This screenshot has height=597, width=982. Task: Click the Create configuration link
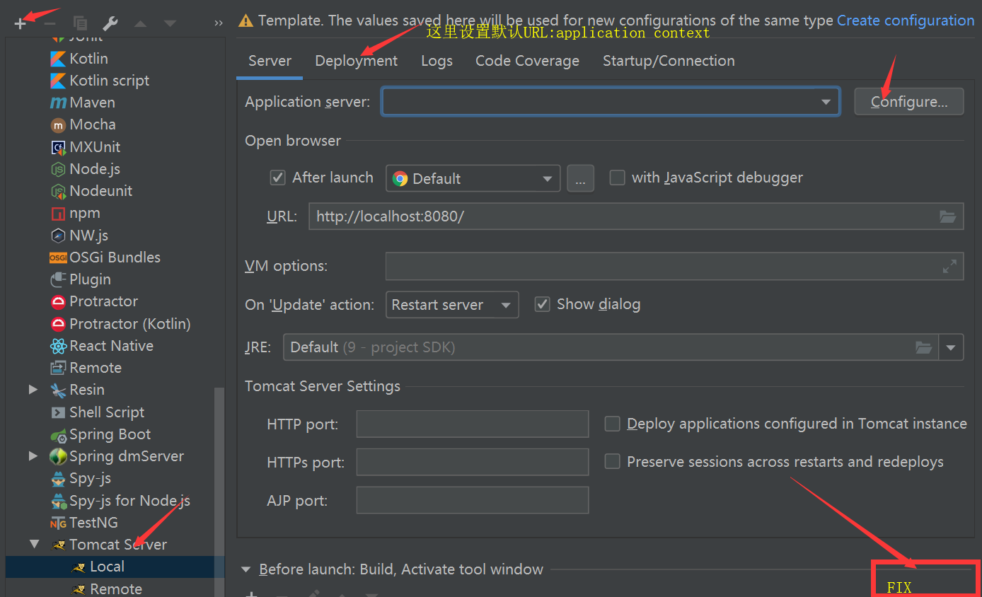[x=906, y=21]
